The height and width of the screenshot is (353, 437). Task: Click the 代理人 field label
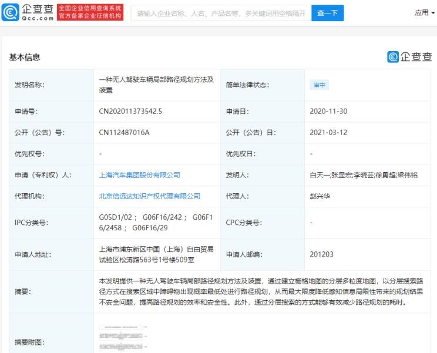click(x=237, y=196)
